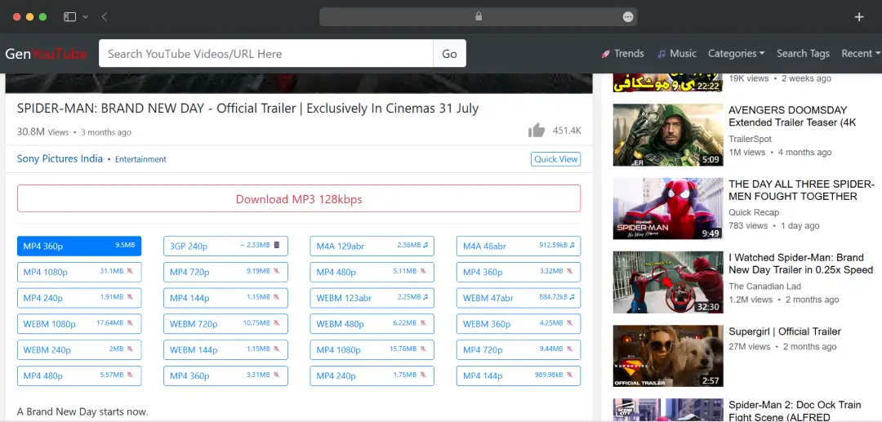
Task: Open the Trends menu item
Action: 622,53
